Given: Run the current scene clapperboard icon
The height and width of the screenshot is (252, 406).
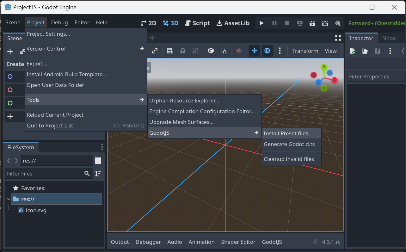Looking at the screenshot, I should 312,23.
